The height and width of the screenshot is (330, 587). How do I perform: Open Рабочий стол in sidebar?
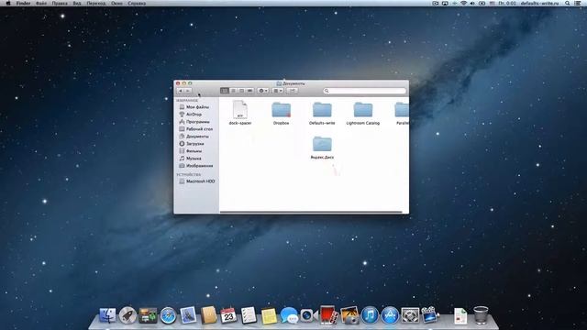pos(196,128)
